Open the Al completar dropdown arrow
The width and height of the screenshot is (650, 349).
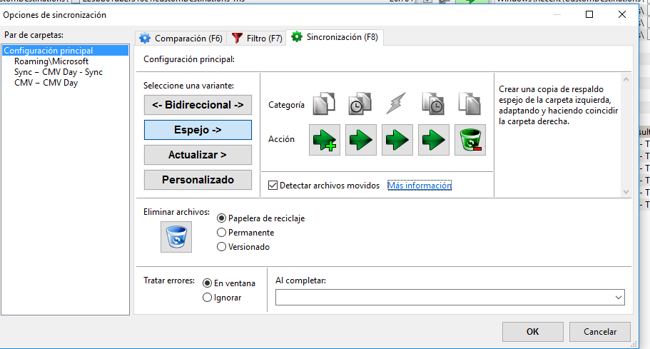(619, 298)
